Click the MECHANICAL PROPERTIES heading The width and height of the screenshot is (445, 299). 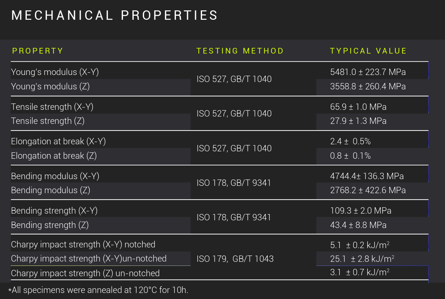click(115, 15)
